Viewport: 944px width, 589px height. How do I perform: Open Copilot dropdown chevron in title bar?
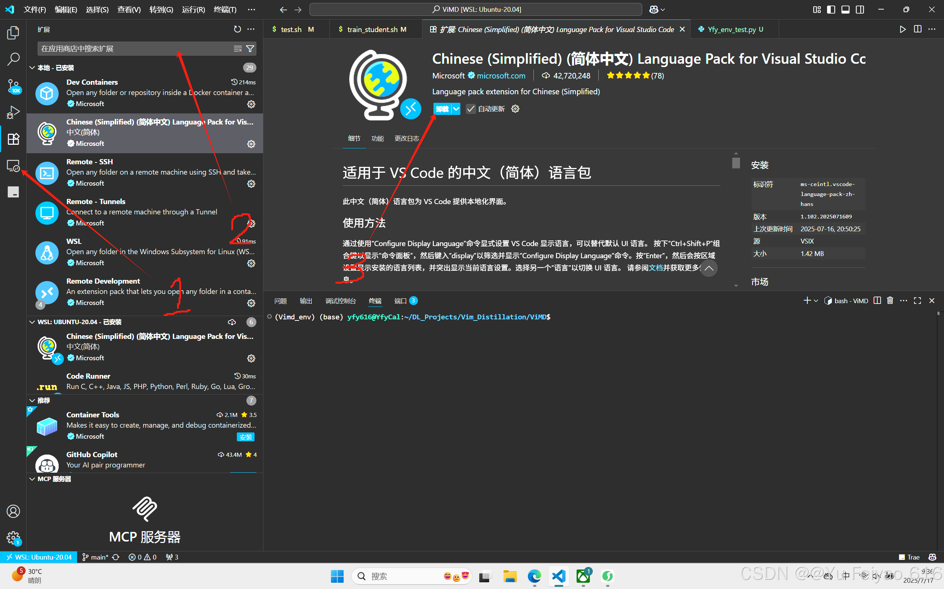(663, 9)
